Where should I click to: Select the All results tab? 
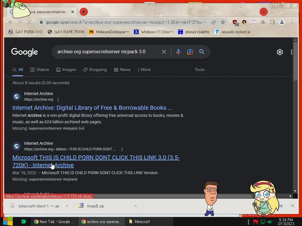[x=18, y=69]
